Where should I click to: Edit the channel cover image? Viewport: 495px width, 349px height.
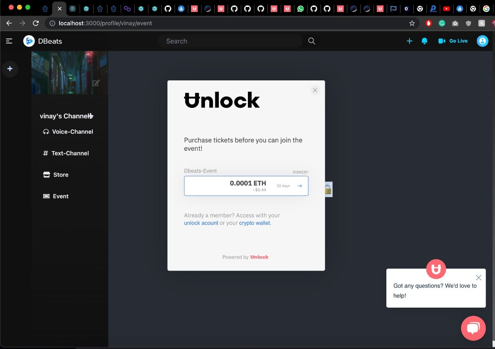96,83
